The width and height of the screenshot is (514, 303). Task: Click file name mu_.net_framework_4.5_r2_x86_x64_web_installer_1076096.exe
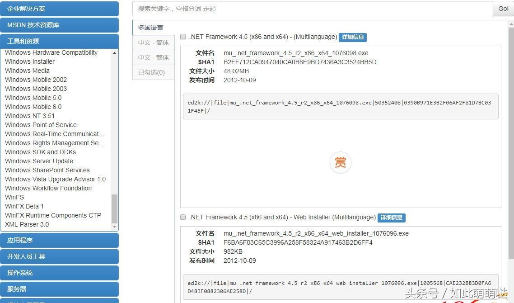(316, 234)
